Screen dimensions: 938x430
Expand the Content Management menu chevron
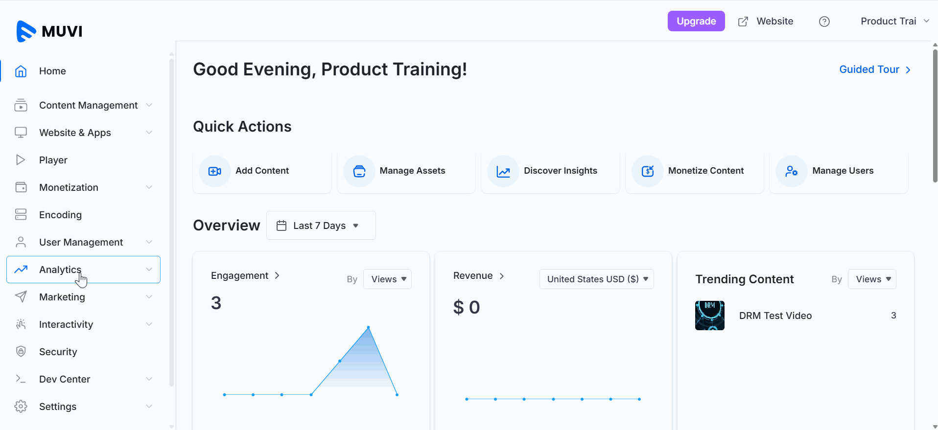click(x=149, y=105)
